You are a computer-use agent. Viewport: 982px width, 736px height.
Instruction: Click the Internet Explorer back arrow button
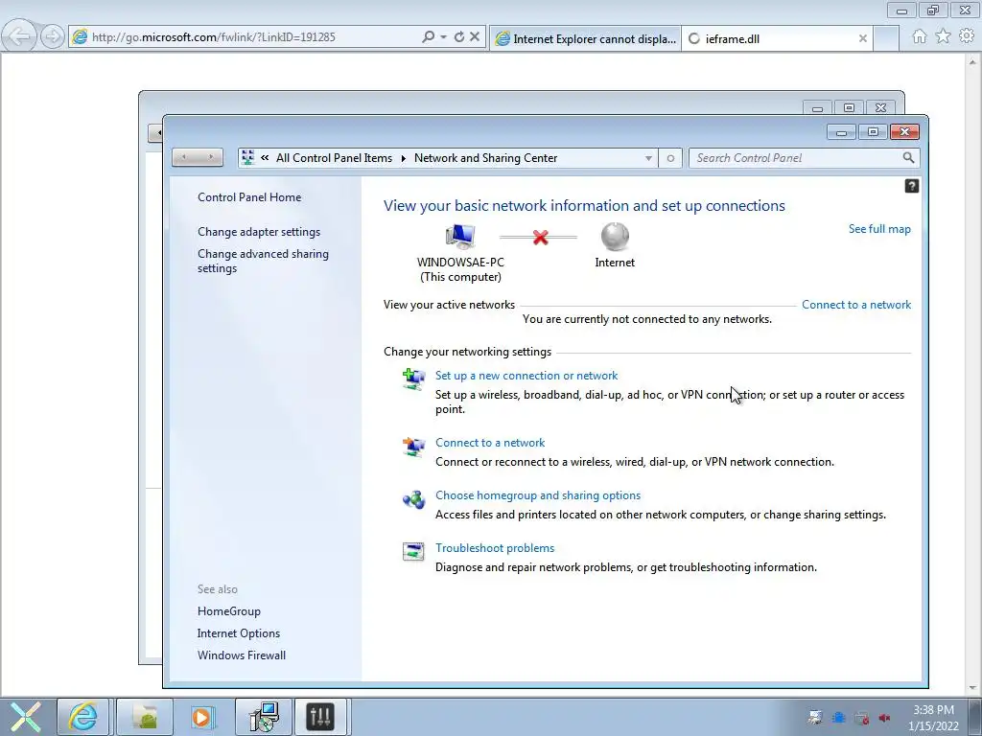point(19,36)
